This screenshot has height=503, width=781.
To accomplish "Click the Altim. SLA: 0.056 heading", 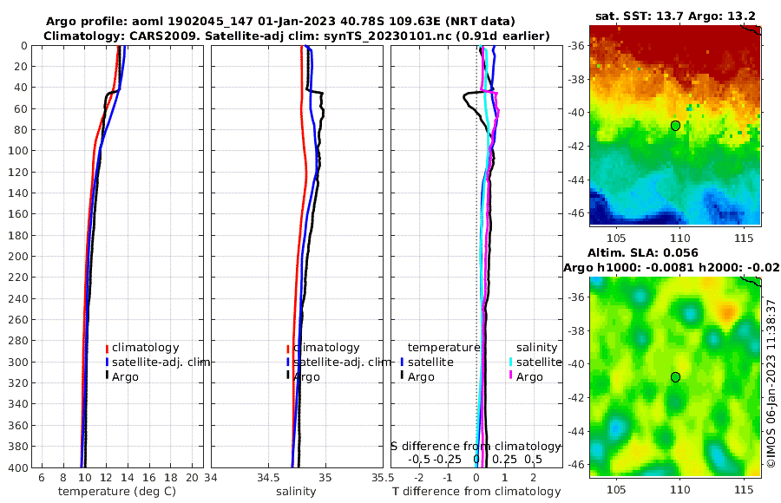I will point(642,253).
